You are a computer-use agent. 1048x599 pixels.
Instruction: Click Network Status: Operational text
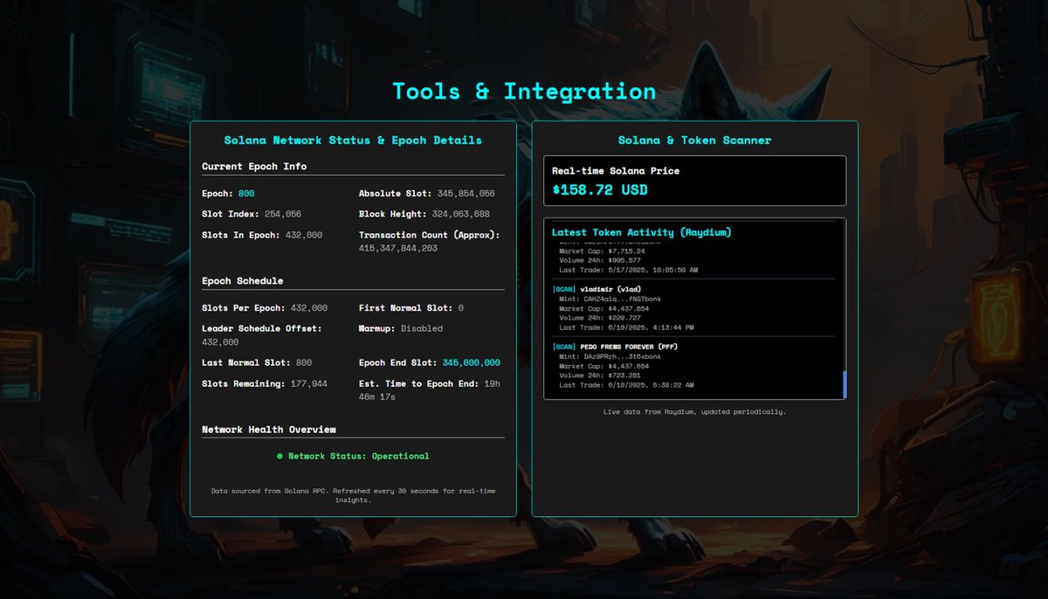pos(359,456)
